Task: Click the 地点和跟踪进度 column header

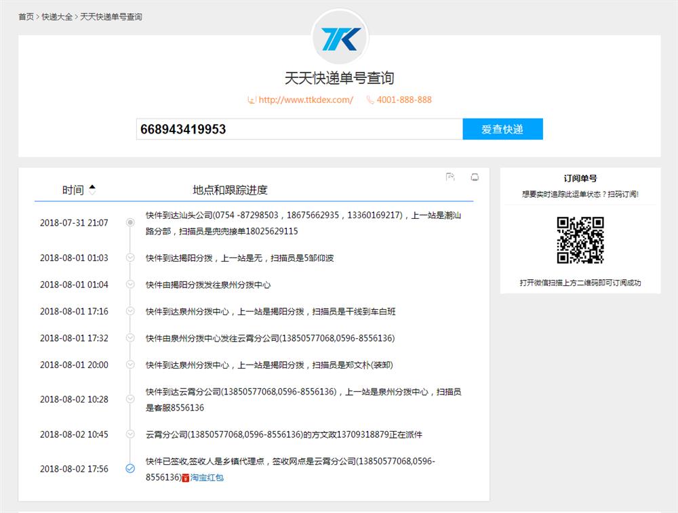Action: pos(230,190)
